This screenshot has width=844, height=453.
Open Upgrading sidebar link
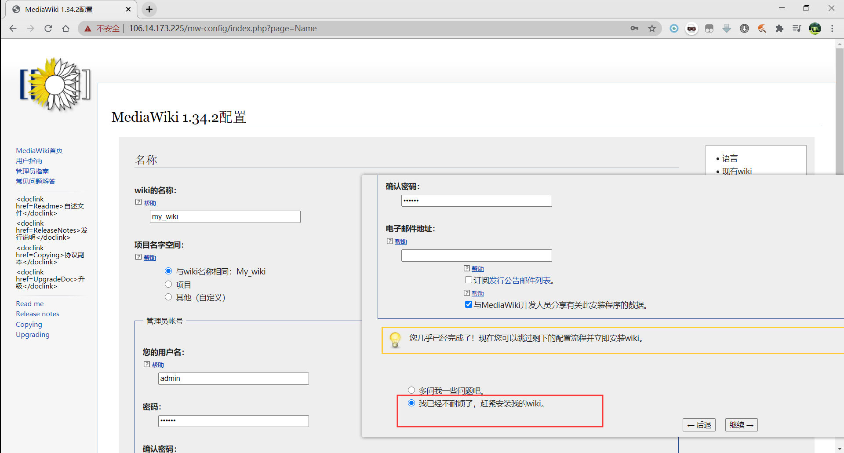(33, 335)
